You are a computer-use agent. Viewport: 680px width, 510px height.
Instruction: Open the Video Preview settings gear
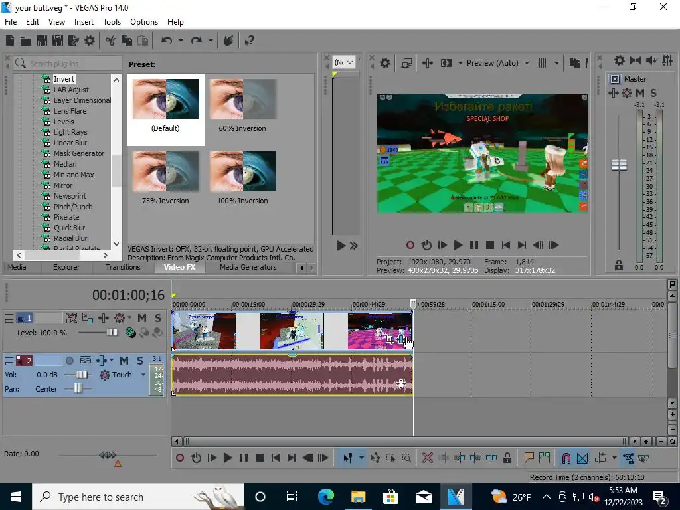point(384,63)
